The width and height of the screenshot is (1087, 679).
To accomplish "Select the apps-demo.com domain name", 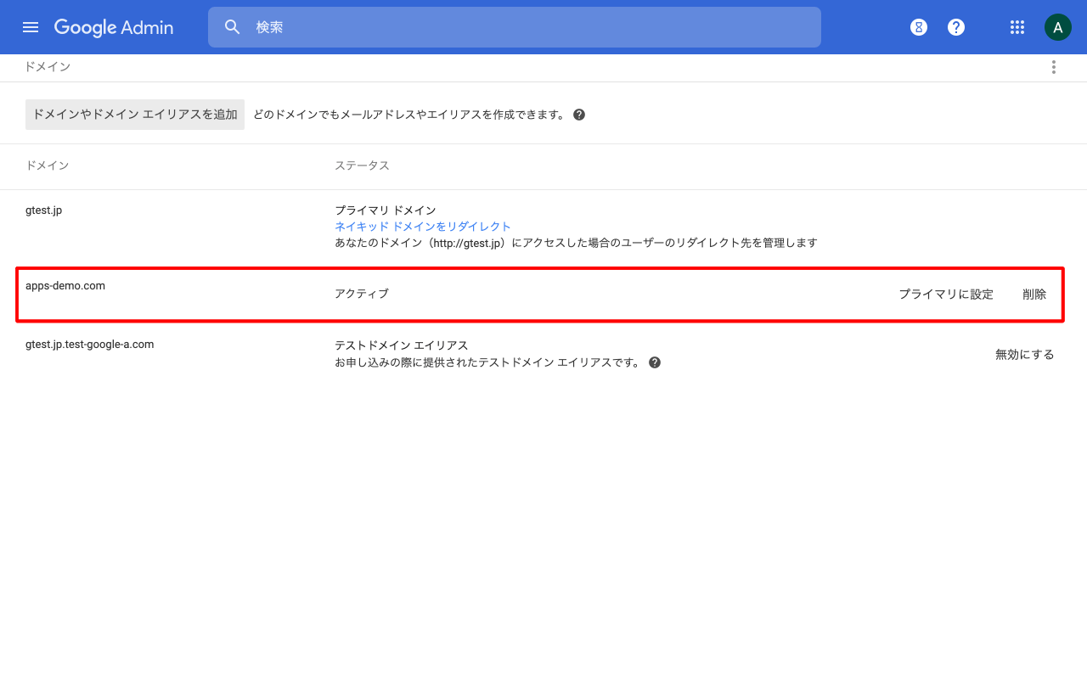I will click(65, 286).
